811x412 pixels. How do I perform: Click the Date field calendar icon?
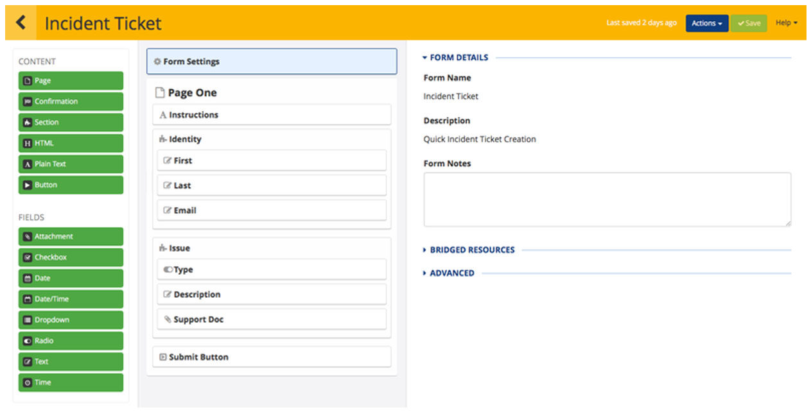tap(27, 279)
